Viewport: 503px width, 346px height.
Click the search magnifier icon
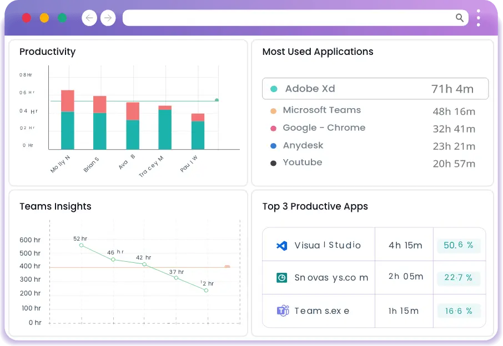(x=459, y=18)
